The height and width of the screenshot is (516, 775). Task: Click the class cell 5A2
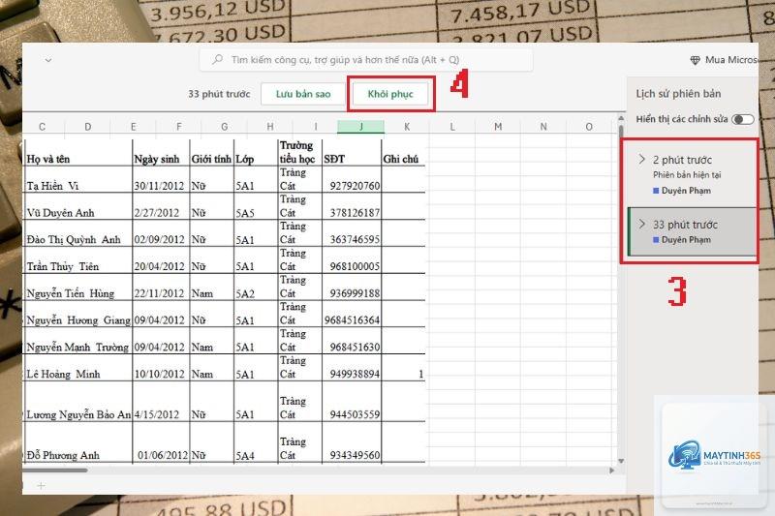(256, 287)
